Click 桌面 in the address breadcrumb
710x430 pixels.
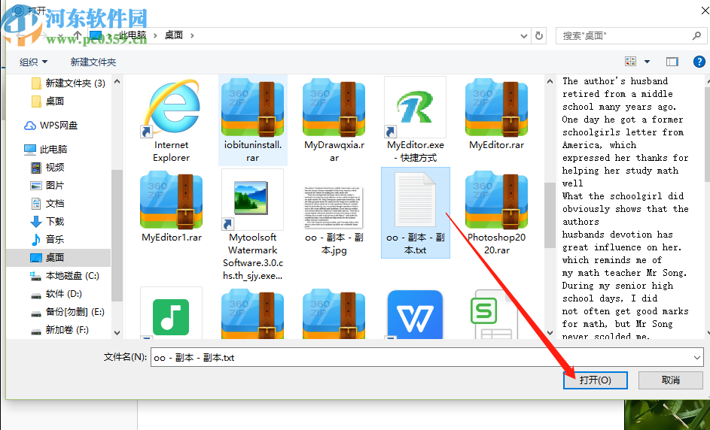[x=174, y=35]
